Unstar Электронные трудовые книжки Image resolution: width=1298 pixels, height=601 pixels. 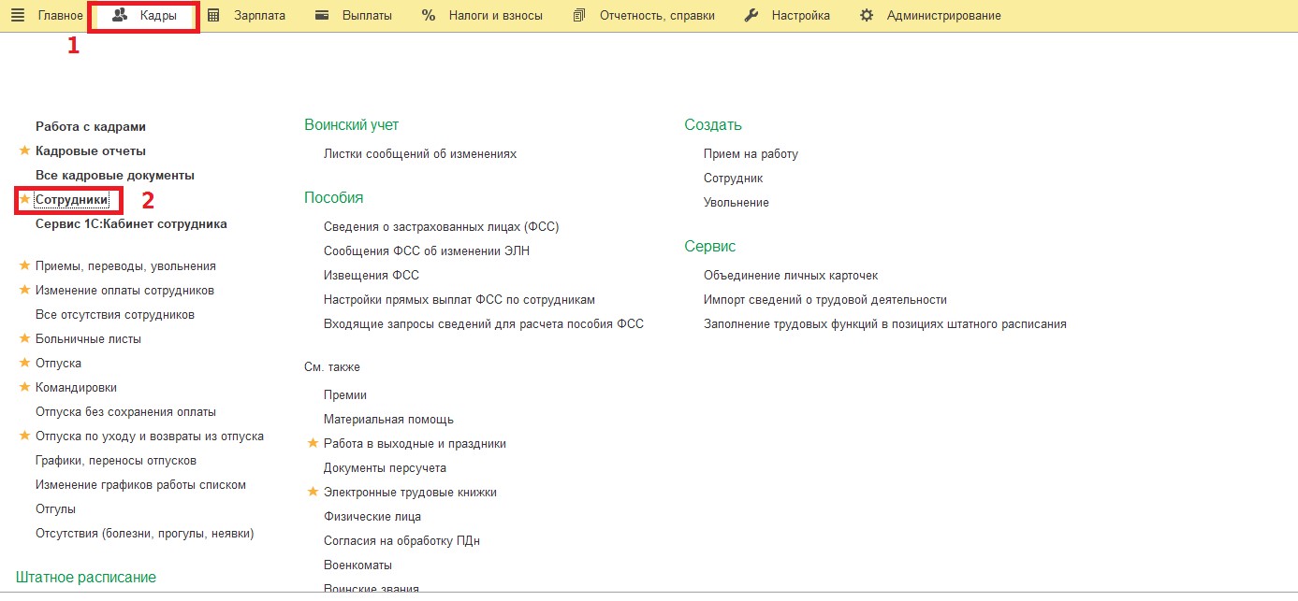click(x=314, y=492)
